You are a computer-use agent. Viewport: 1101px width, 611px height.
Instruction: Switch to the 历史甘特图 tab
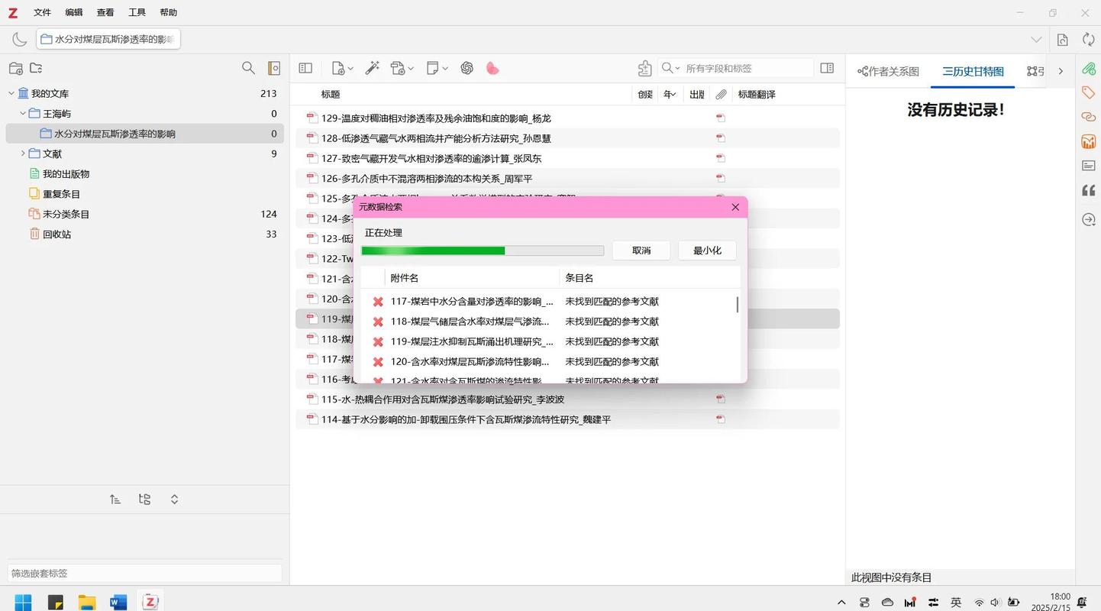(x=973, y=71)
